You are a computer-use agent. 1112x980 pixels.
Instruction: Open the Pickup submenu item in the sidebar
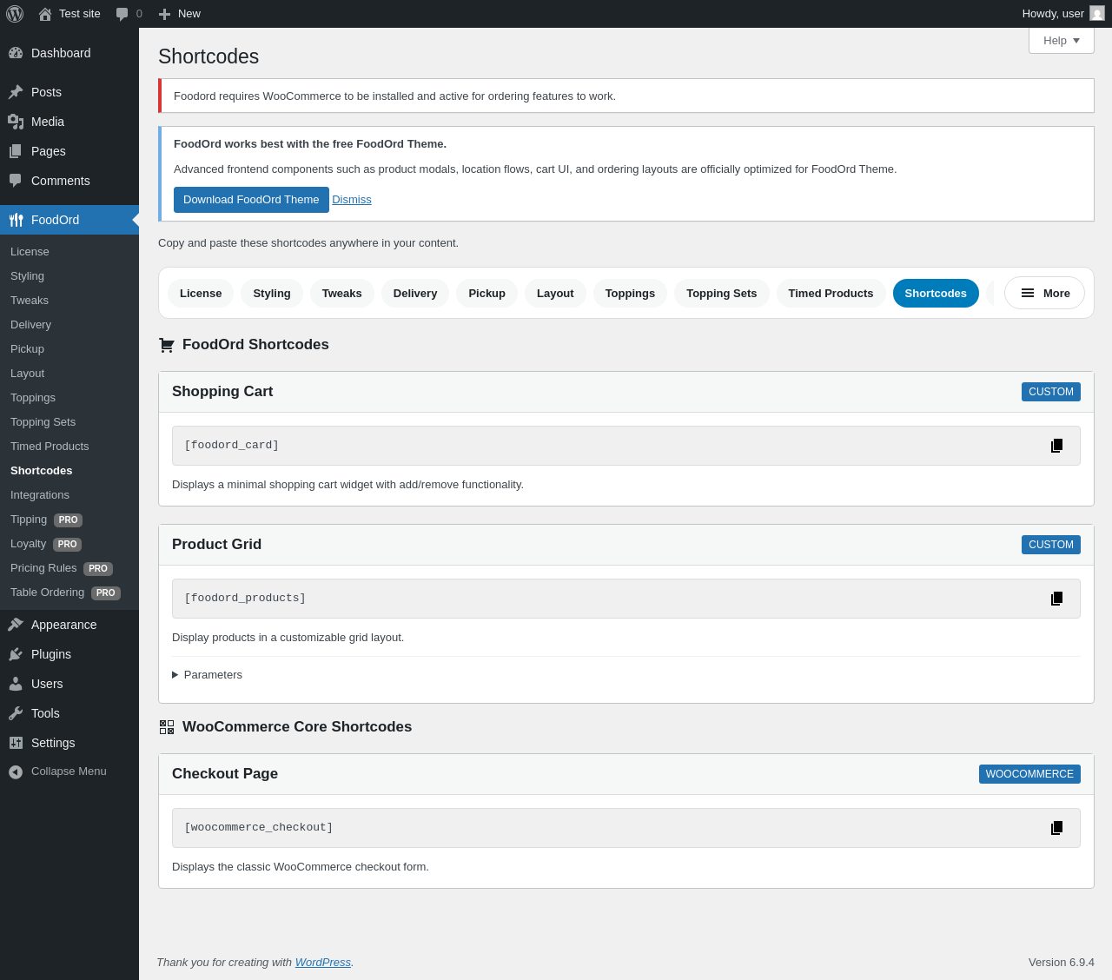point(69,349)
